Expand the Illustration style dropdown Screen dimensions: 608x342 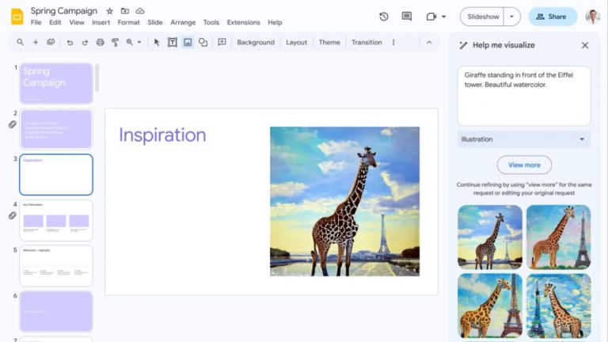524,139
